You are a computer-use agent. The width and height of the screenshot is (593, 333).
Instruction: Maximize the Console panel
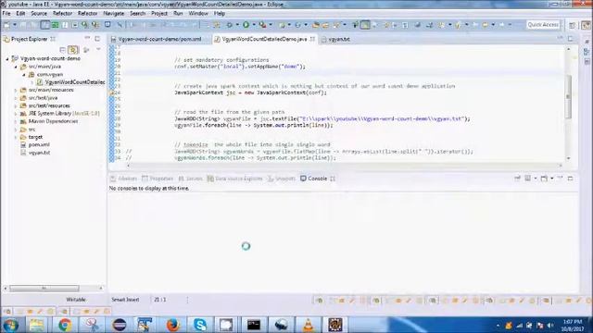571,179
